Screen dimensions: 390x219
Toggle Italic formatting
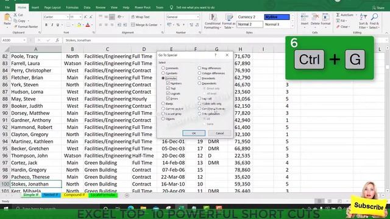coord(52,25)
